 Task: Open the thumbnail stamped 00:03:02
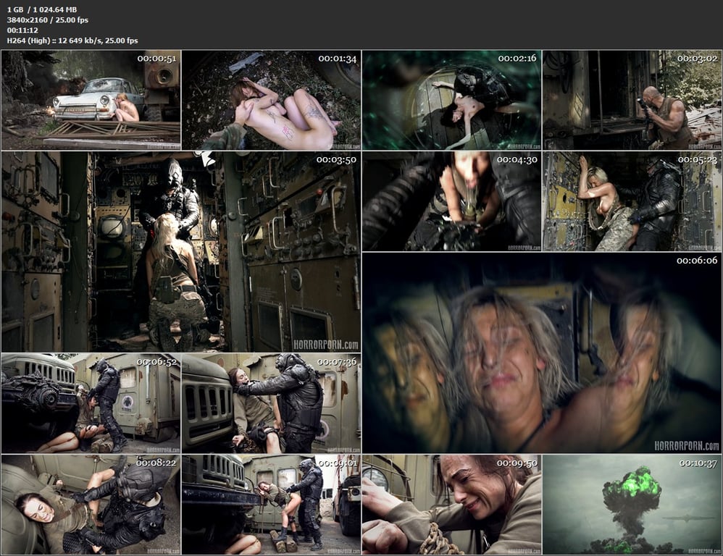tap(632, 100)
